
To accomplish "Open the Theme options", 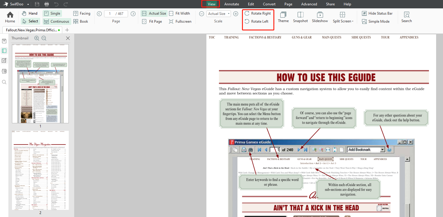I will coord(283,17).
